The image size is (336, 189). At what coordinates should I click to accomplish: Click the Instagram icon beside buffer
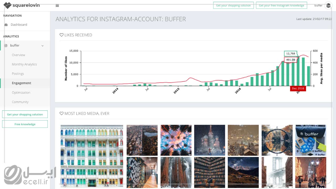point(6,45)
